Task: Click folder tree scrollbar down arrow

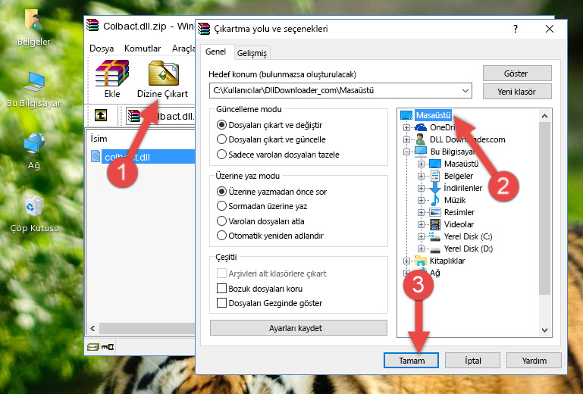Action: point(544,330)
